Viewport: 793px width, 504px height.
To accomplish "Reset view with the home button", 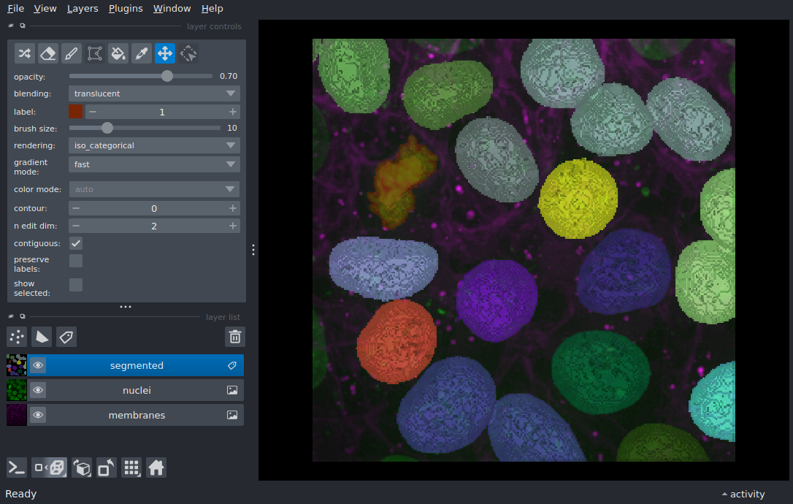I will click(156, 467).
